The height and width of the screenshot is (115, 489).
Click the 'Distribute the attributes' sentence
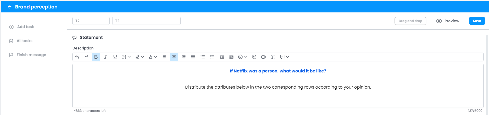click(x=278, y=87)
